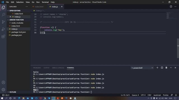
Task: Open the Windows Start menu
Action: (2, 98)
